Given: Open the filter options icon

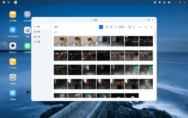Looking at the screenshot, I should [146, 27].
